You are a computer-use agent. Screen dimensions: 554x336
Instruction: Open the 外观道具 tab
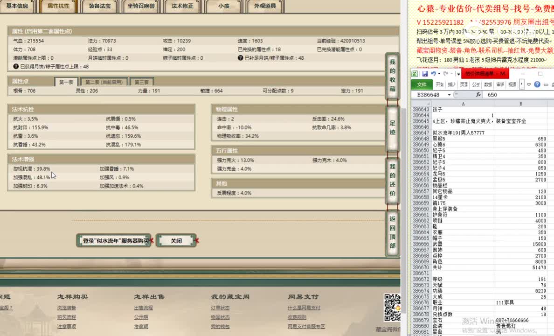pos(265,6)
